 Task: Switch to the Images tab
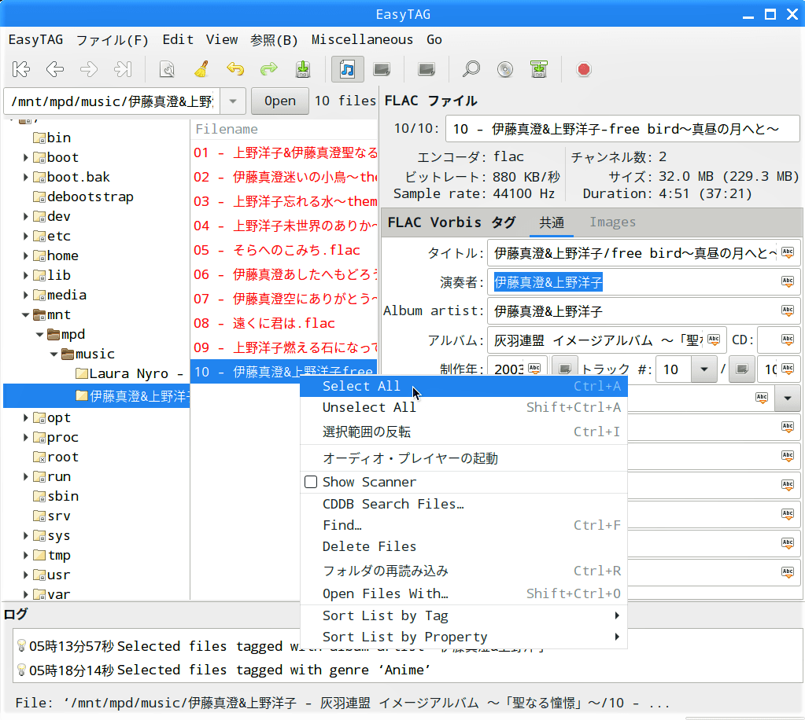pyautogui.click(x=612, y=222)
